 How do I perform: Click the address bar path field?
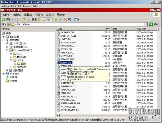click(77, 24)
